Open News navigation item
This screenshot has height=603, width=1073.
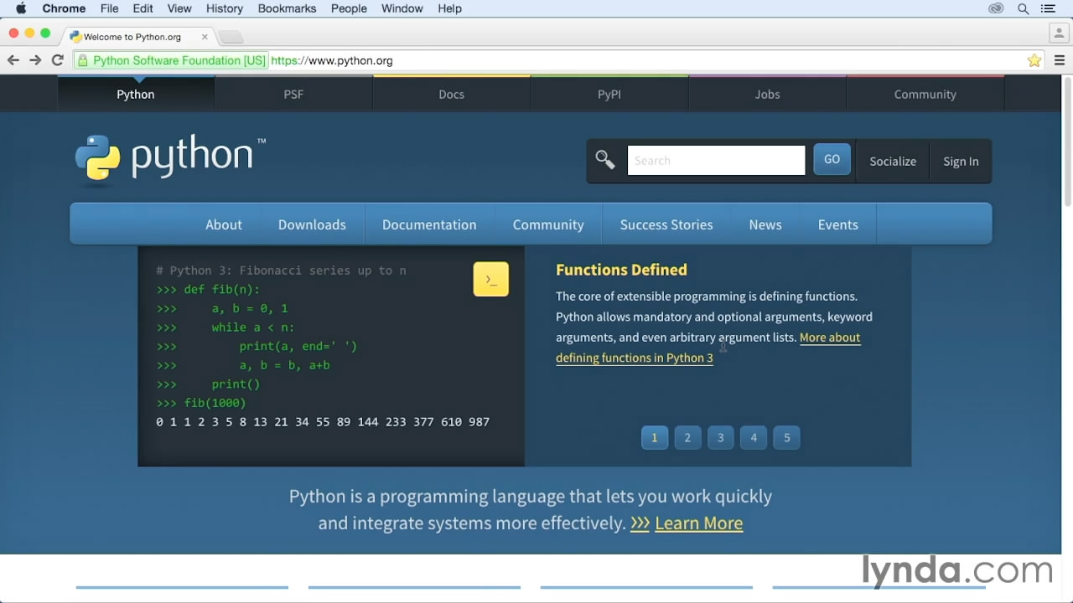pos(765,224)
